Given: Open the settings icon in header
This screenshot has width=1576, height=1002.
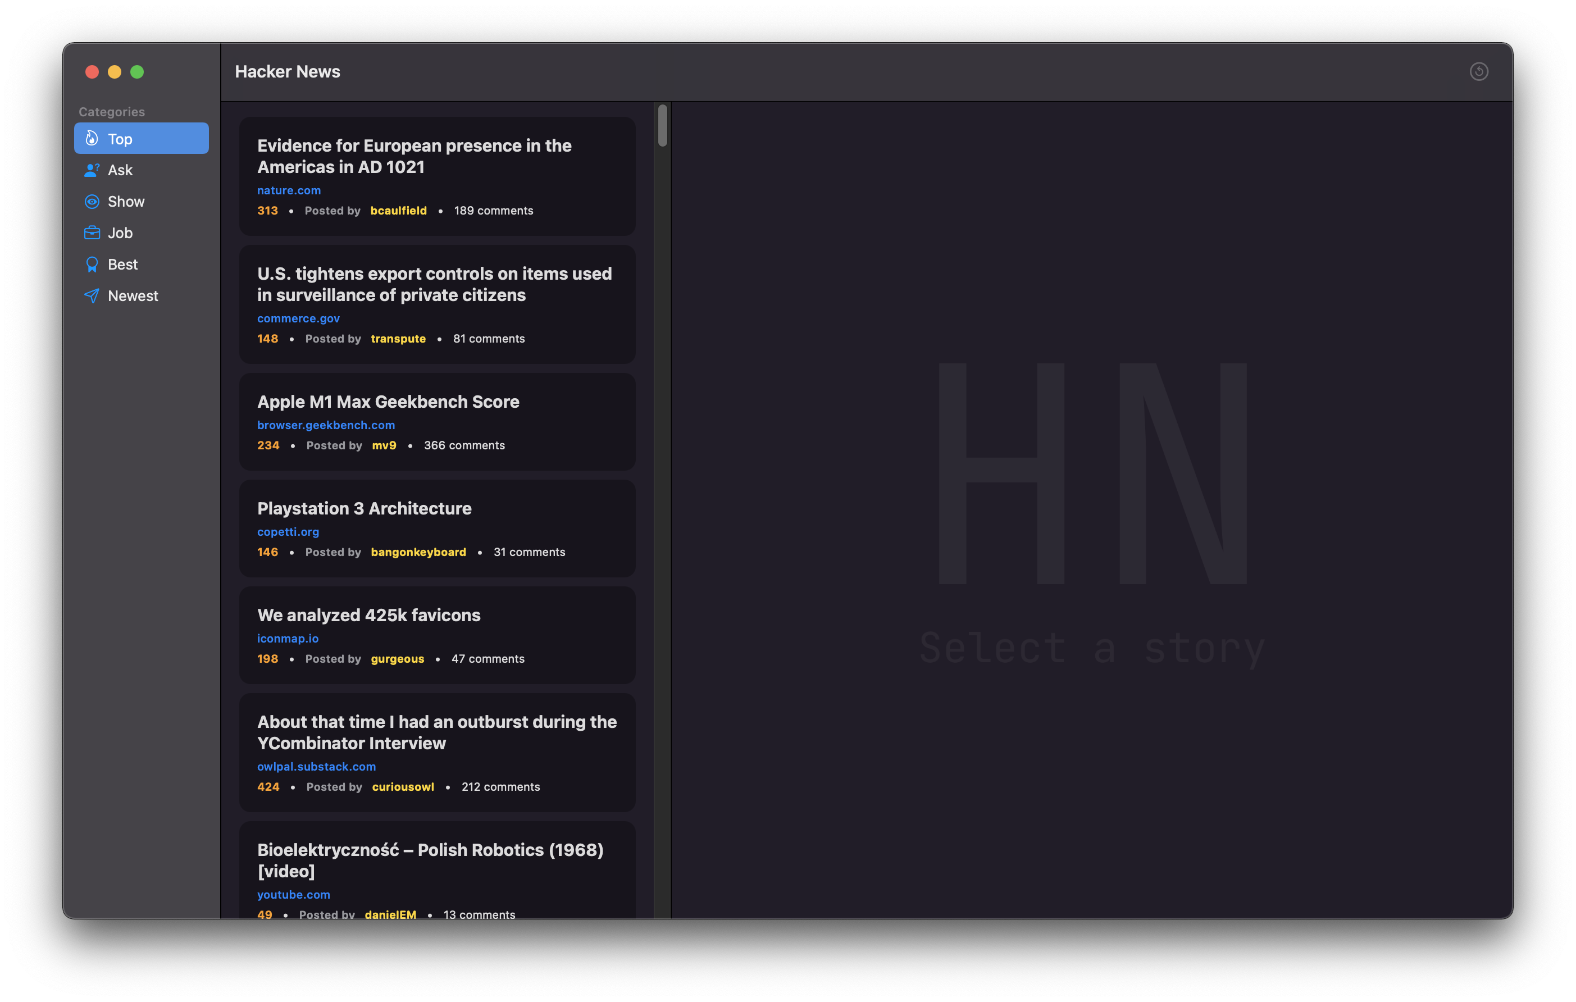Looking at the screenshot, I should pyautogui.click(x=1479, y=71).
